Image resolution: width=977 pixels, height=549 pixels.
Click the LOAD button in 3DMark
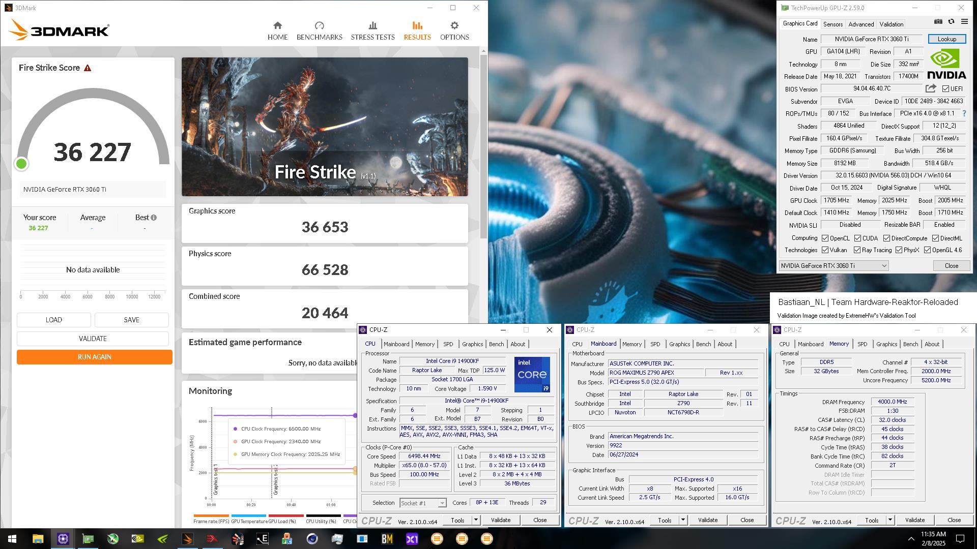tap(54, 320)
